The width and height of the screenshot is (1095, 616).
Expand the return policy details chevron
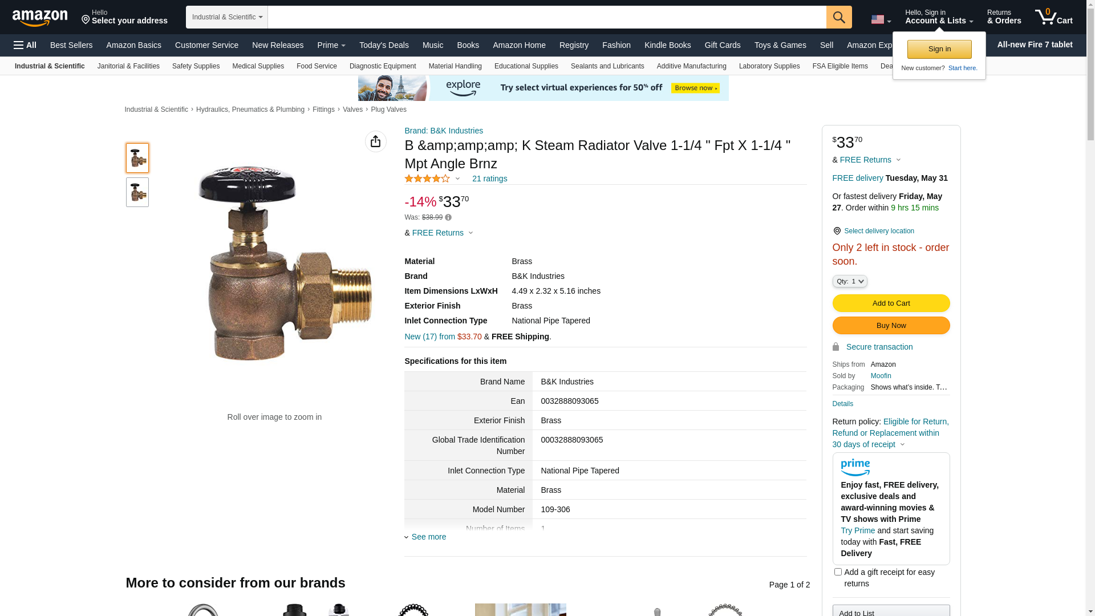(x=902, y=444)
